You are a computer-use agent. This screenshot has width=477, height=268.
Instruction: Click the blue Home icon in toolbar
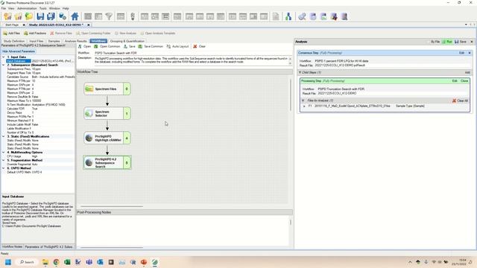coord(75,16)
